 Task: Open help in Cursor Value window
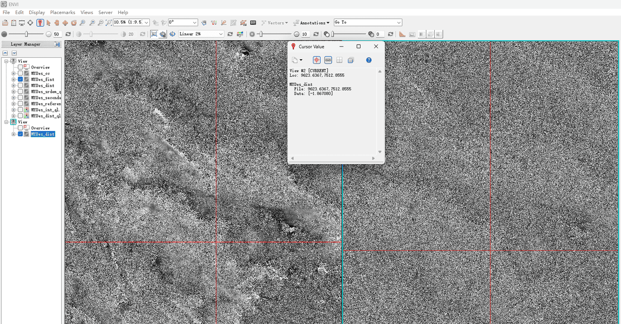pyautogui.click(x=369, y=60)
